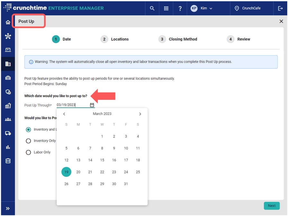The width and height of the screenshot is (289, 216).
Task: Click the Next button
Action: [272, 205]
